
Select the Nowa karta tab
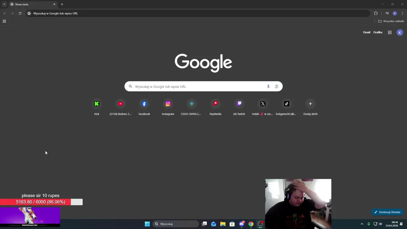point(32,4)
